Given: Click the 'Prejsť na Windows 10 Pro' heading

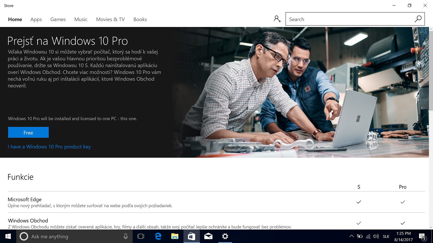Looking at the screenshot, I should [68, 41].
